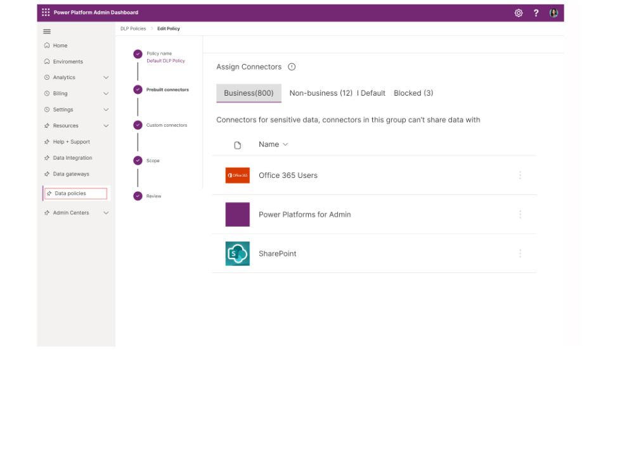
Task: Go to Review step label
Action: coord(153,196)
